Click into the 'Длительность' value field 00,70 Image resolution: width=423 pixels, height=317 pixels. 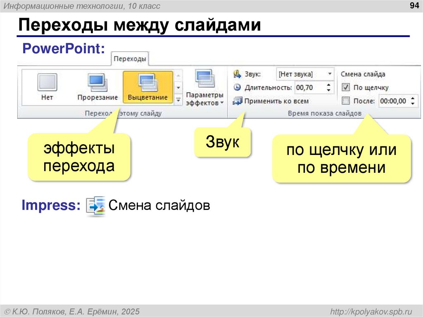click(x=310, y=88)
